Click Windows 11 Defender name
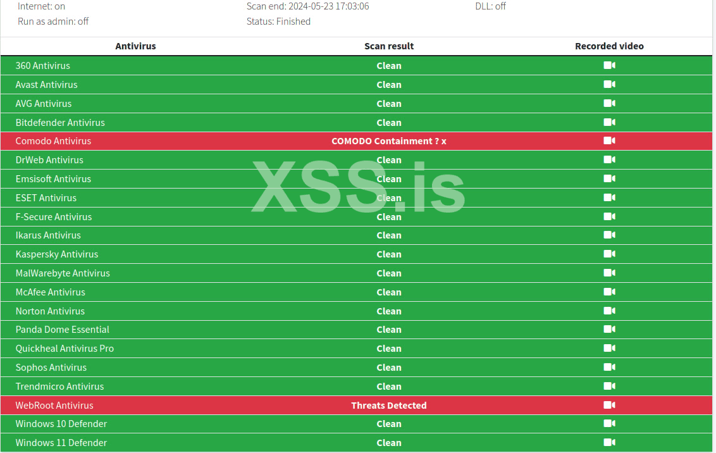Screen dimensions: 716x453 pos(61,442)
